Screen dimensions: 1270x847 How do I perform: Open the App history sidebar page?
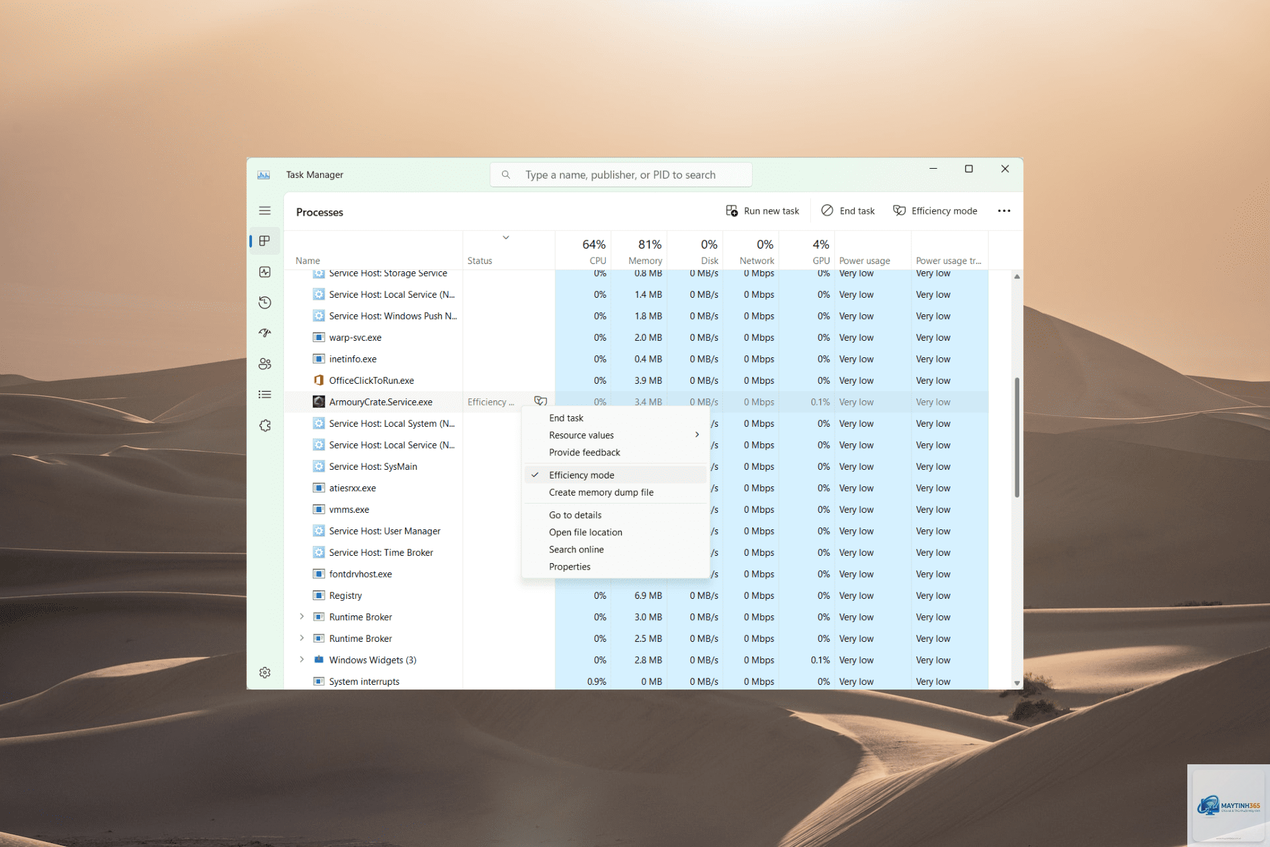[x=265, y=302]
